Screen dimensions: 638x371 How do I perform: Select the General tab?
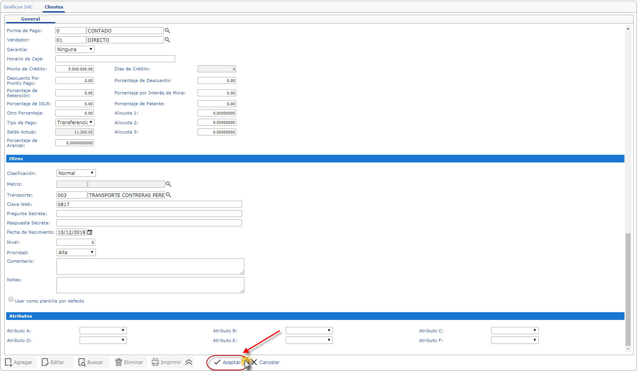pos(31,19)
